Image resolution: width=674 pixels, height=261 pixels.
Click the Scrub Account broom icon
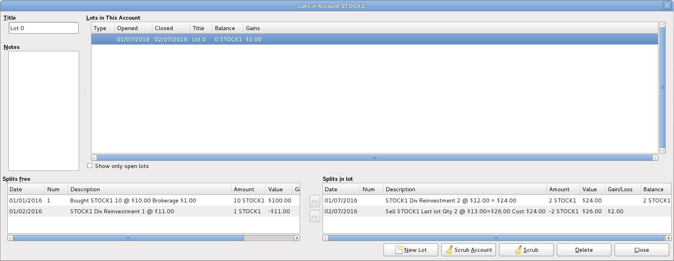(449, 250)
